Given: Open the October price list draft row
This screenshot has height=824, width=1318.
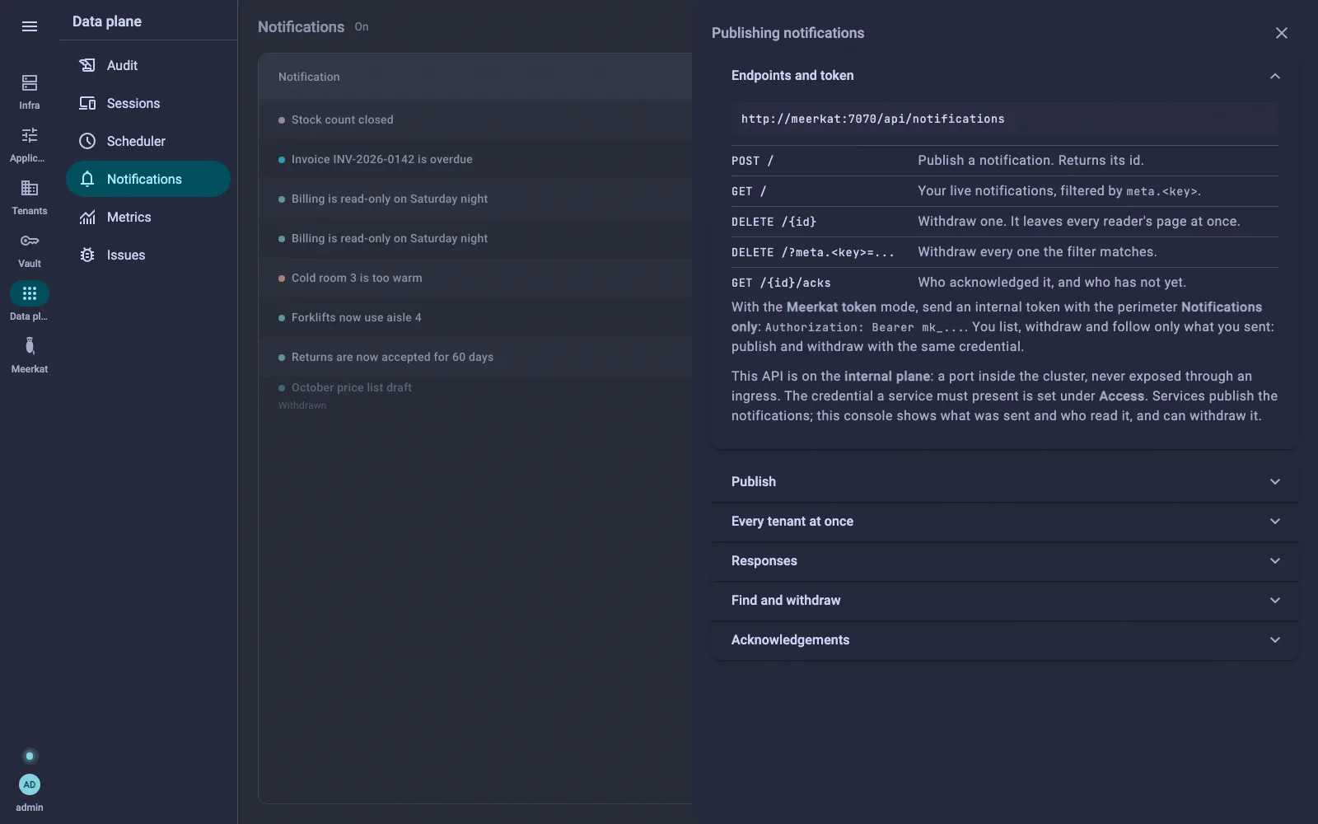Looking at the screenshot, I should (475, 396).
